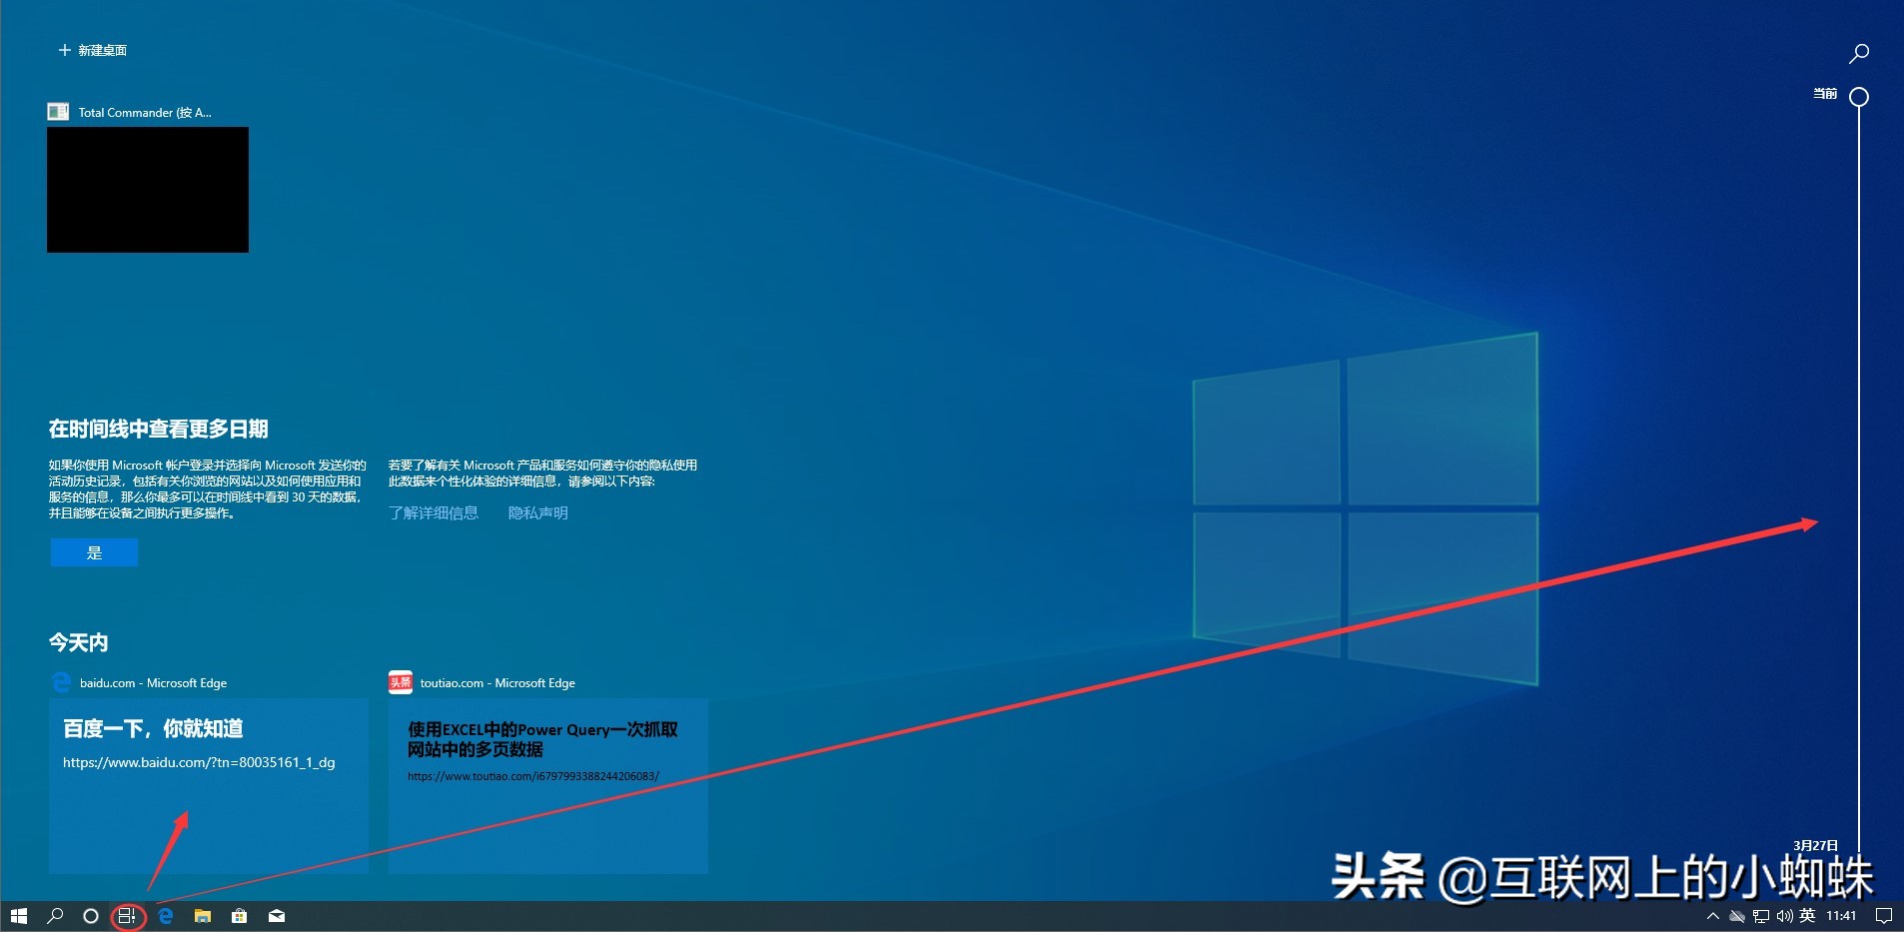Switch input language via the 英 indicator
Image resolution: width=1904 pixels, height=932 pixels.
(x=1807, y=916)
